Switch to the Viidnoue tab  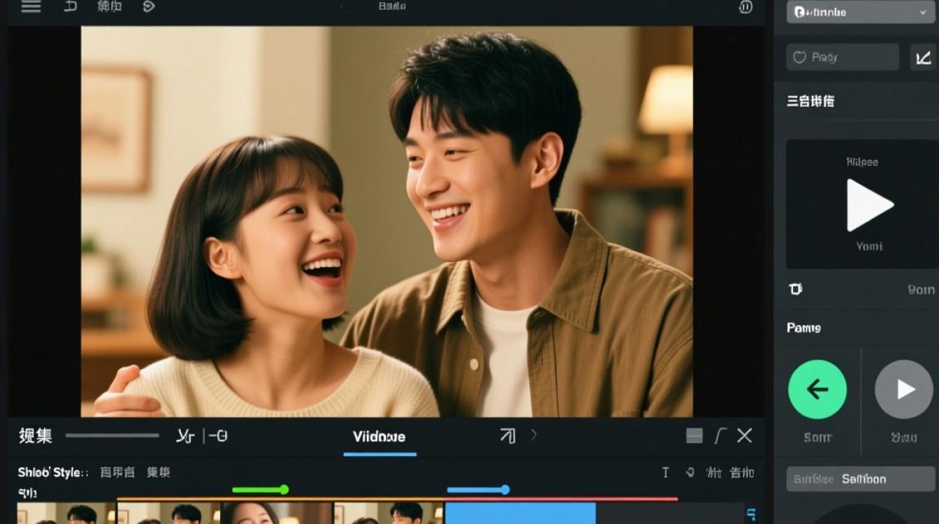(x=379, y=437)
